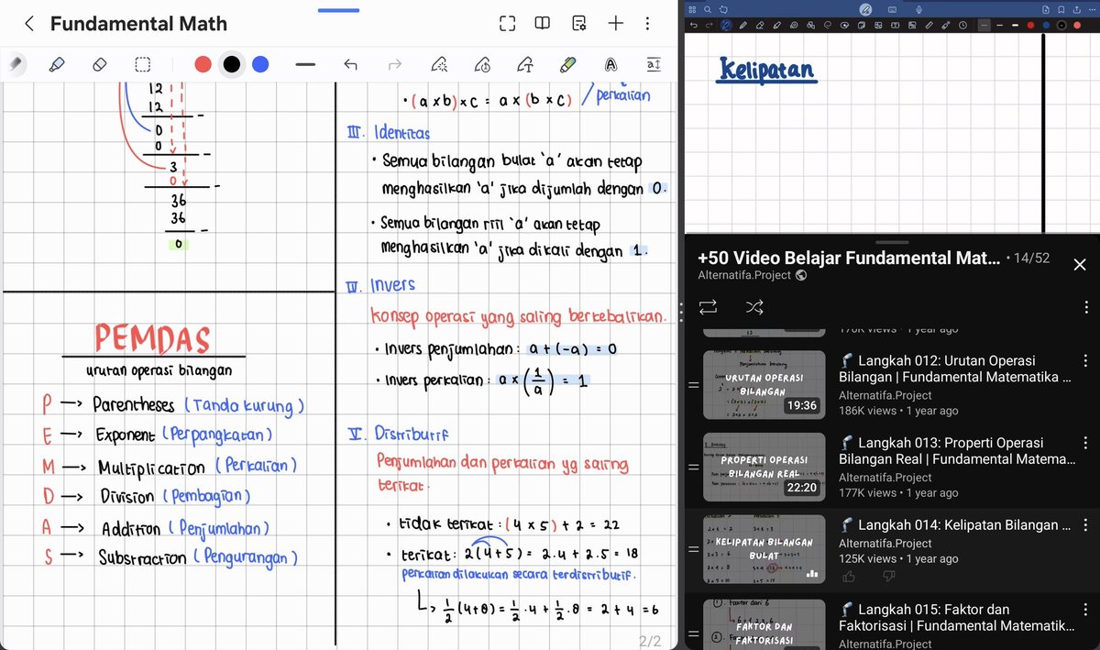Open text formatting tool at toolbar end
This screenshot has height=650, width=1100.
point(654,64)
